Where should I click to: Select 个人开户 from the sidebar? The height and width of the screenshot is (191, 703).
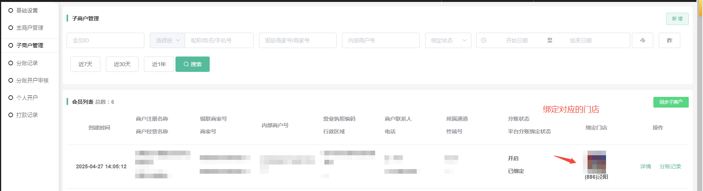coord(27,98)
